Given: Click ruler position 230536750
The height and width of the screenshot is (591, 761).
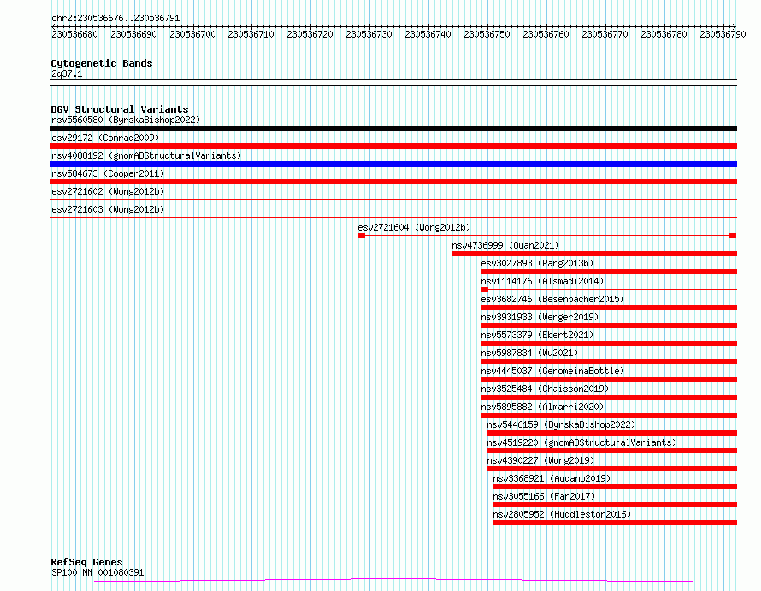Looking at the screenshot, I should click(487, 34).
